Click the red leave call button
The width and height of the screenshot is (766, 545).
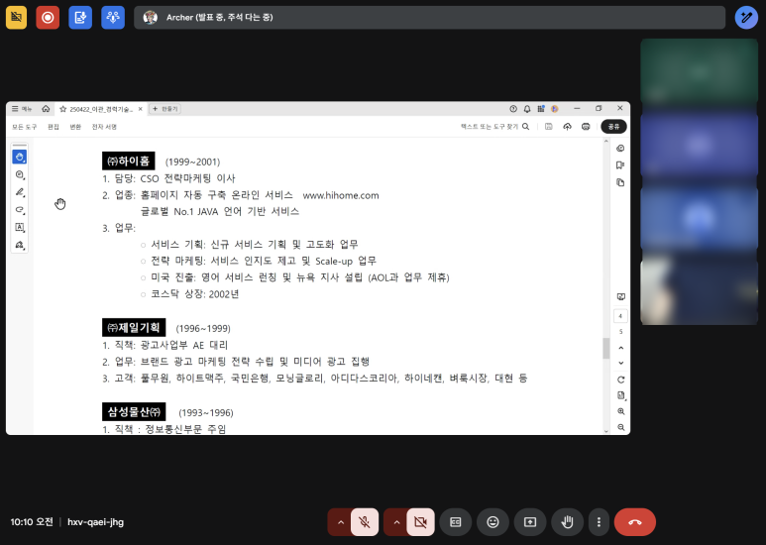point(635,522)
